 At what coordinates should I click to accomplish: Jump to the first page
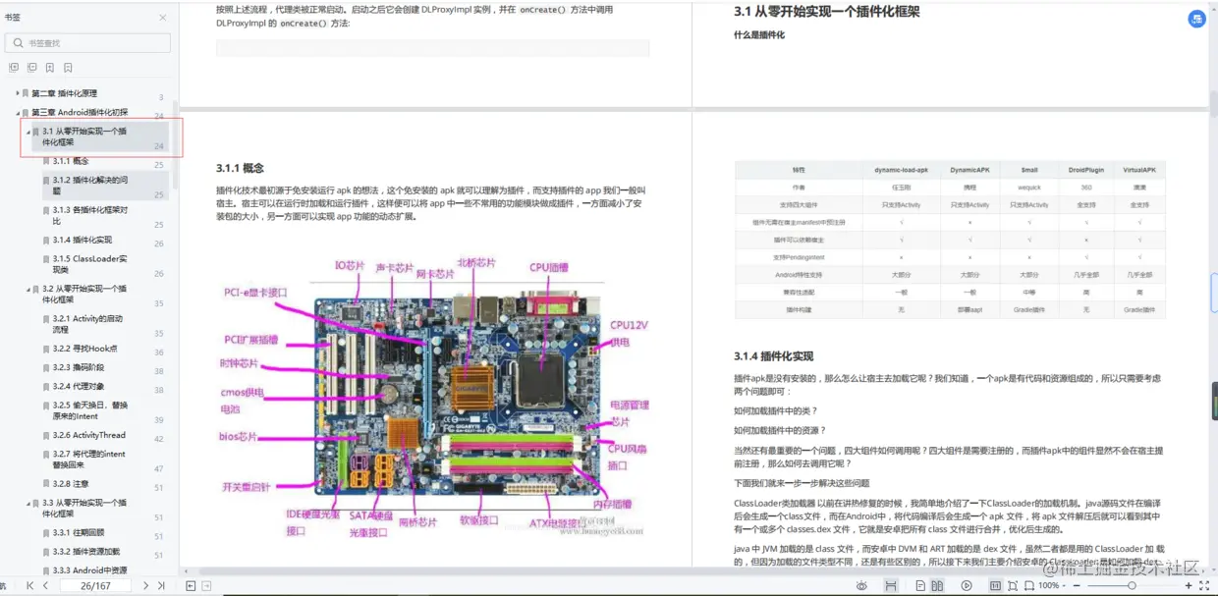click(x=29, y=586)
